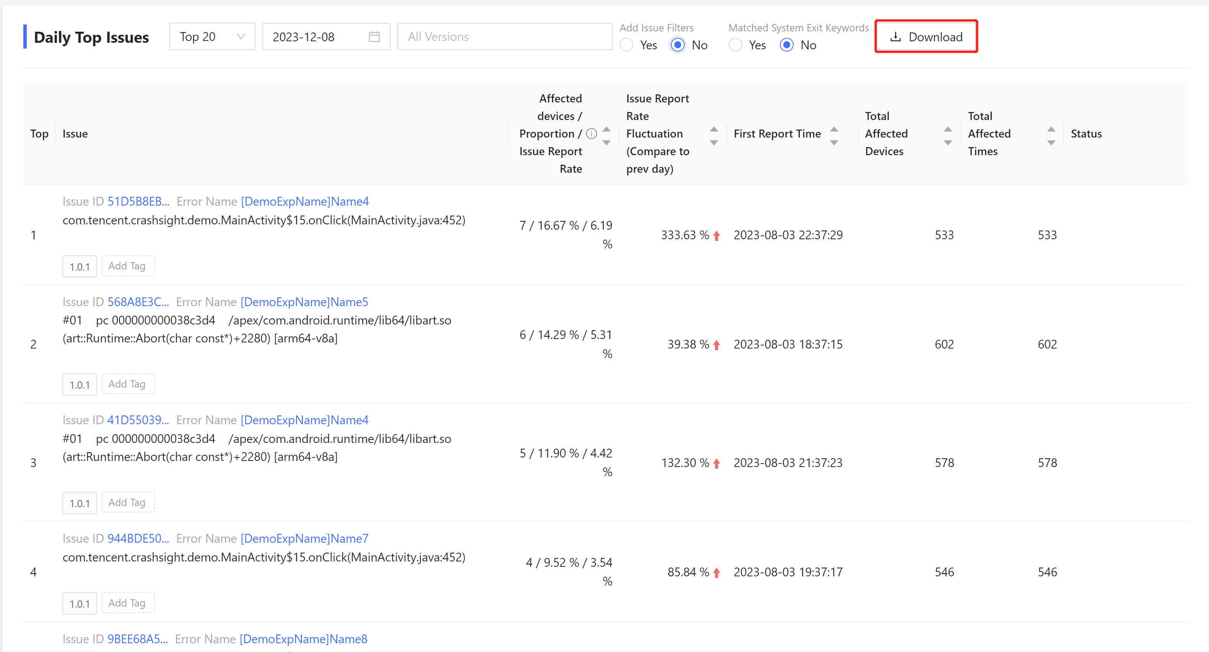Click first report time 2023-08-03 22:37:29
Screen dimensions: 1209x652
pyautogui.click(x=788, y=235)
